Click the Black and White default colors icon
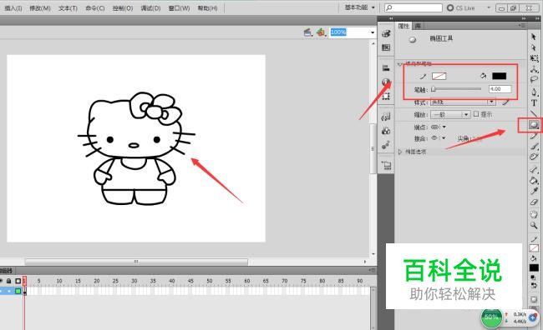Screen dimensions: 543x330 [534, 277]
